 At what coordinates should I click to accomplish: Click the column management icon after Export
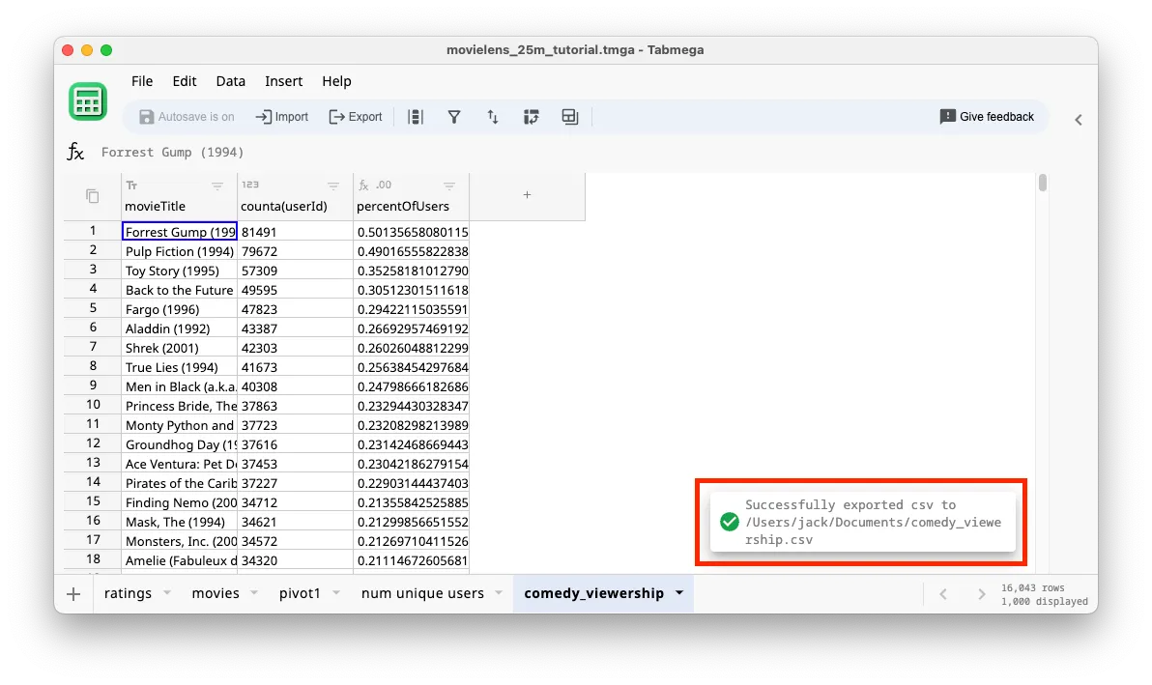point(416,116)
